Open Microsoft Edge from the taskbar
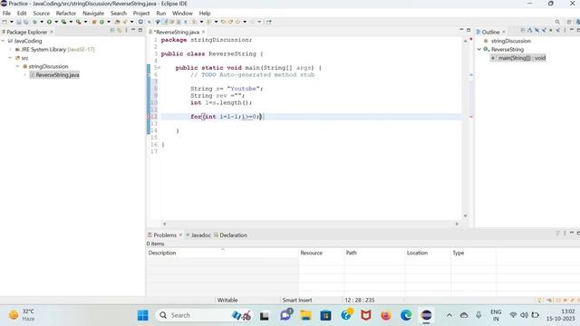The width and height of the screenshot is (580, 326). tap(406, 315)
